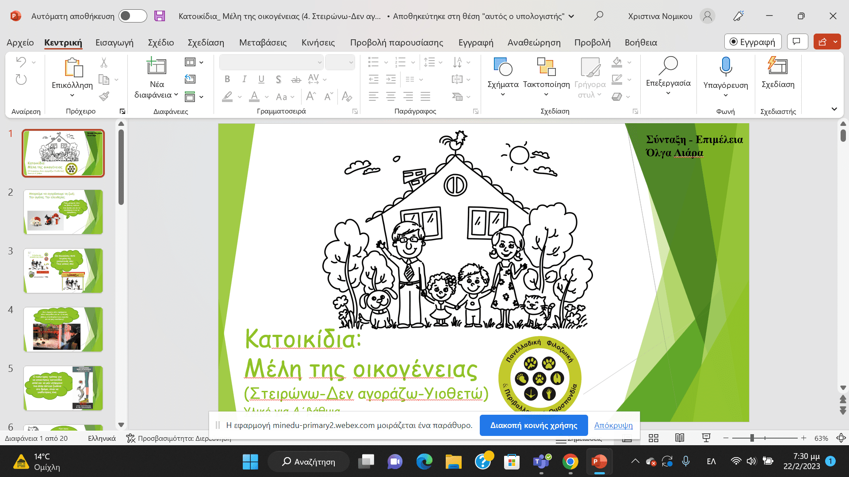Toggle Bold formatting button
849x477 pixels.
(x=227, y=79)
